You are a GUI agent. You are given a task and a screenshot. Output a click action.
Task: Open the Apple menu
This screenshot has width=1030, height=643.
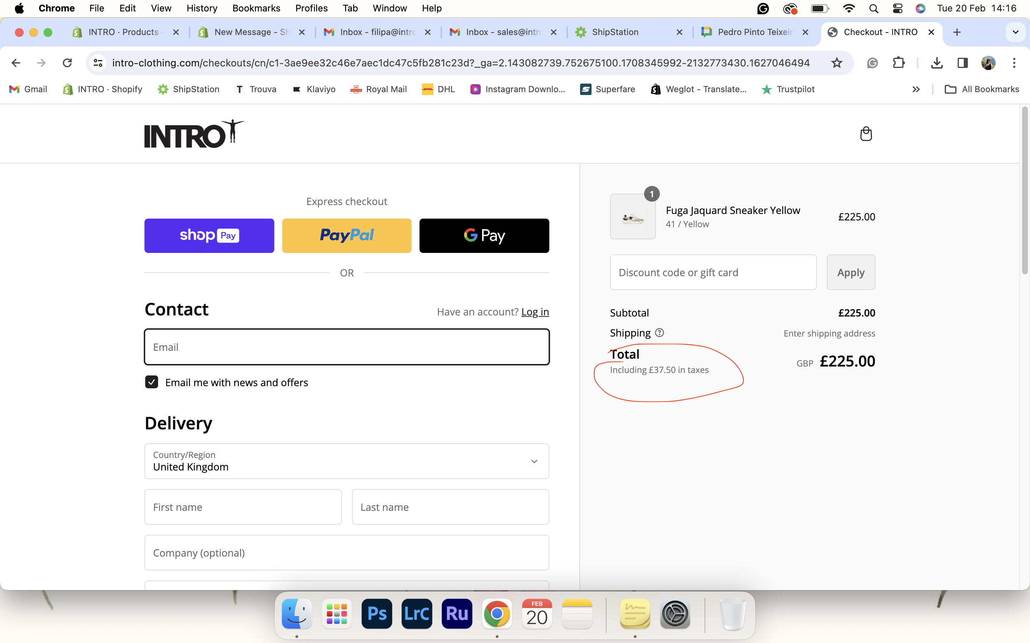pyautogui.click(x=19, y=9)
